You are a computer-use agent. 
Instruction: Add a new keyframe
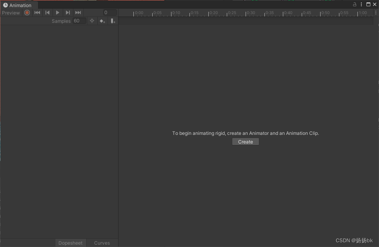(102, 21)
